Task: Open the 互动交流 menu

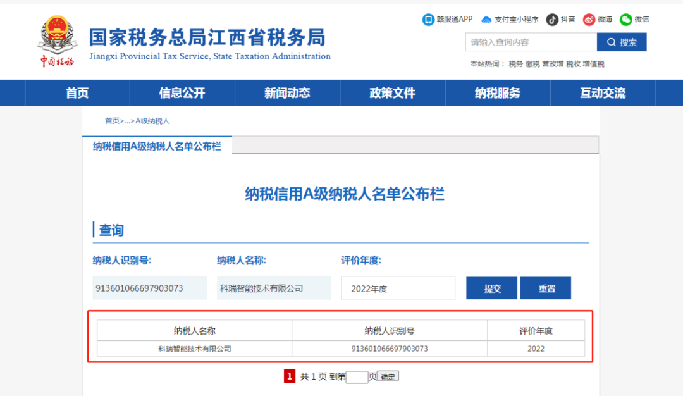Action: coord(603,93)
